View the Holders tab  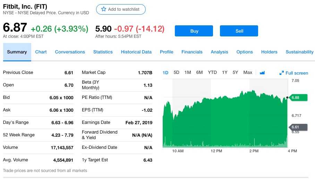point(269,52)
